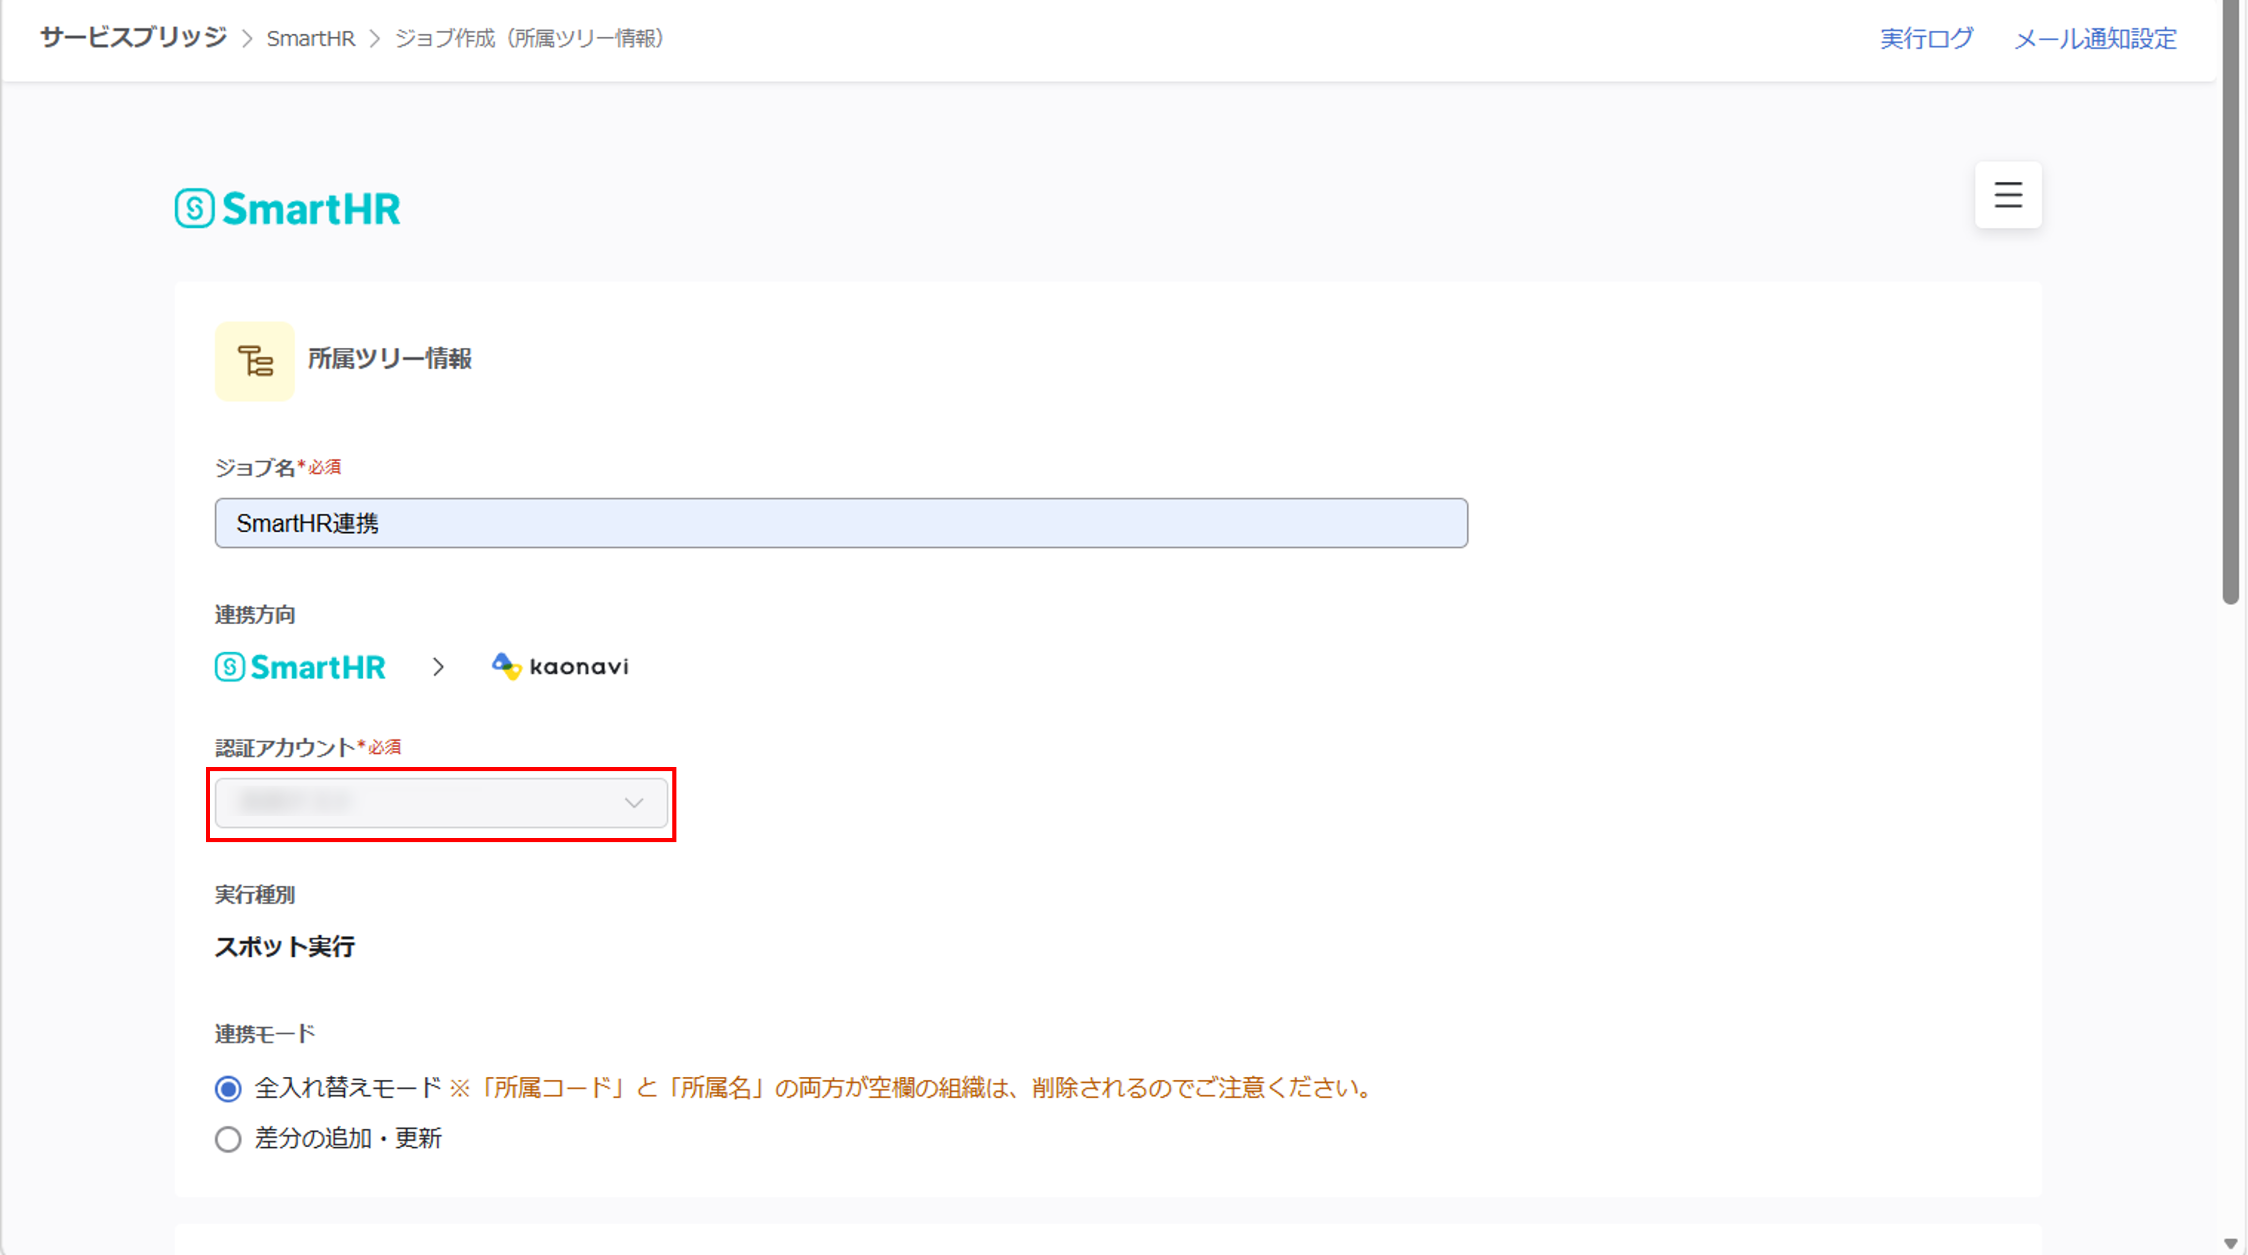Click the 実行種別 label
Image resolution: width=2248 pixels, height=1255 pixels.
[x=255, y=894]
